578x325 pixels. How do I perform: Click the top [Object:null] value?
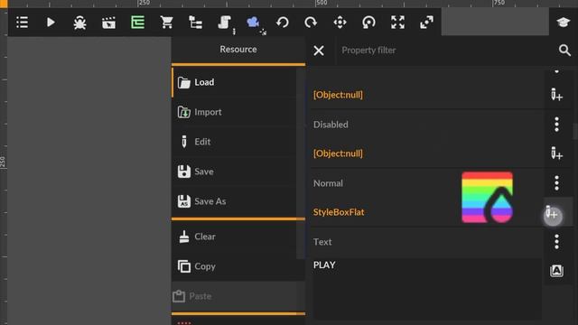pos(338,95)
